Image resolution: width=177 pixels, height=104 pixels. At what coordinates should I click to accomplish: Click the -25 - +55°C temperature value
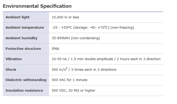click(63, 28)
